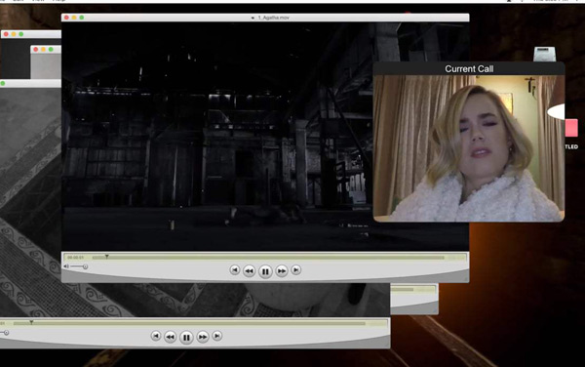This screenshot has width=585, height=367.
Task: Pause playback in the background grayscale video window
Action: click(x=186, y=338)
